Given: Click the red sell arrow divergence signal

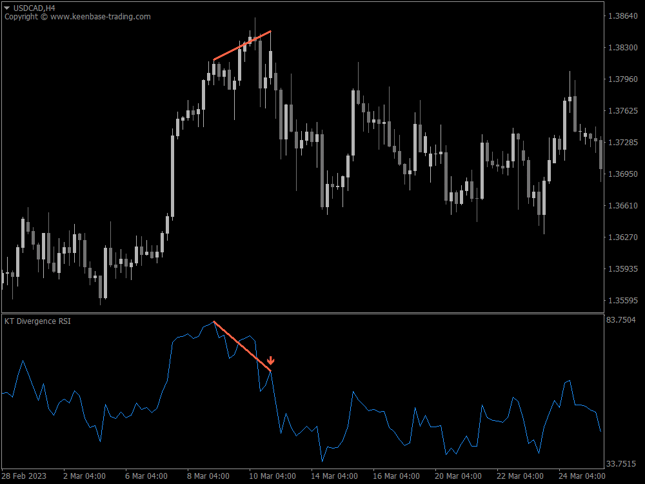Looking at the screenshot, I should tap(272, 361).
